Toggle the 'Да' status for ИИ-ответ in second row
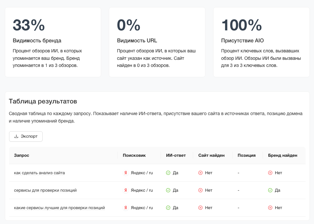314x224 pixels. (172, 190)
